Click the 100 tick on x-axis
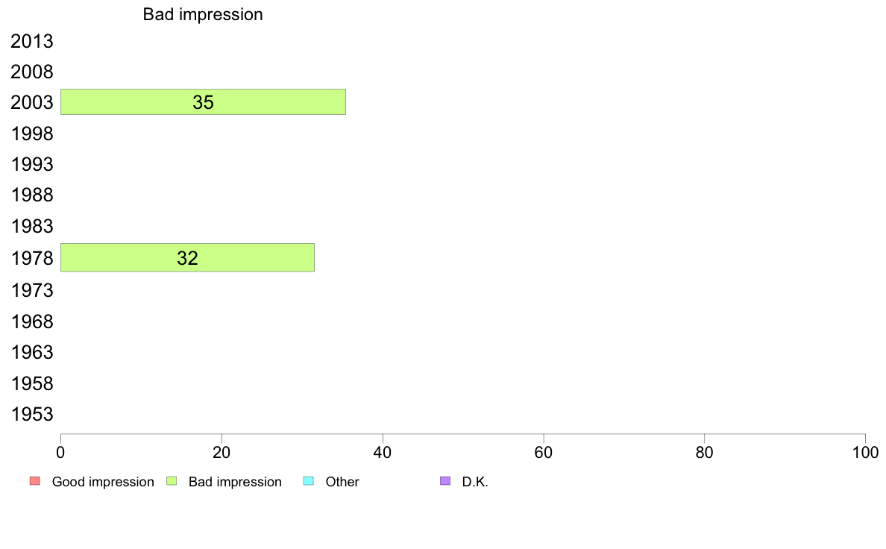 pos(864,452)
